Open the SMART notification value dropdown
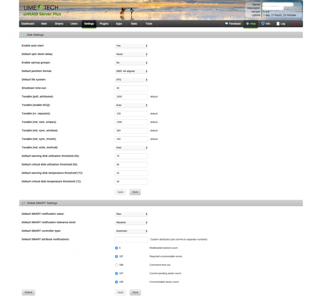The height and width of the screenshot is (305, 322). (131, 214)
